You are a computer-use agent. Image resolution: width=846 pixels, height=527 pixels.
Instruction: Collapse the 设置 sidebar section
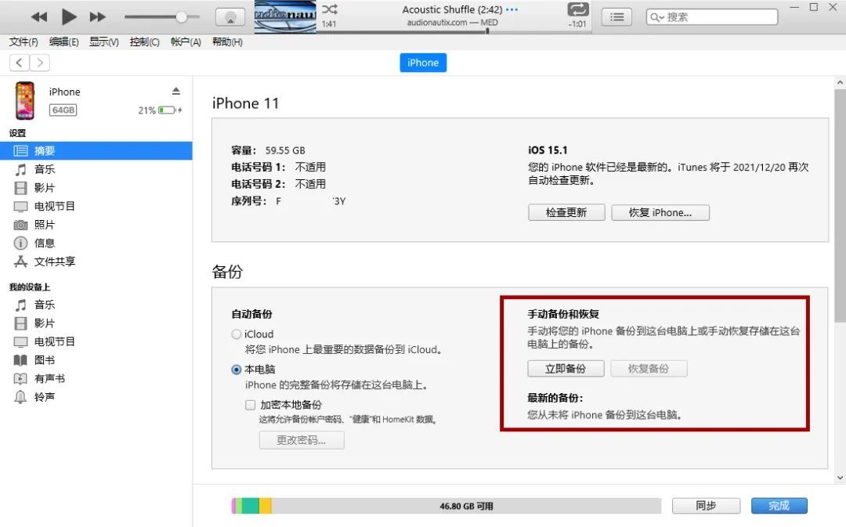coord(16,132)
